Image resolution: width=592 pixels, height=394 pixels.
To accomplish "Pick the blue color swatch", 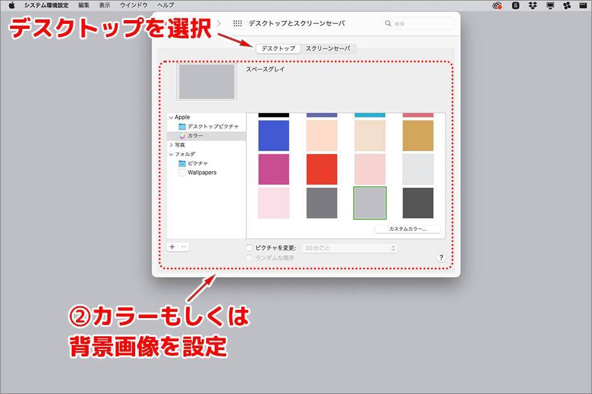I will click(x=273, y=136).
